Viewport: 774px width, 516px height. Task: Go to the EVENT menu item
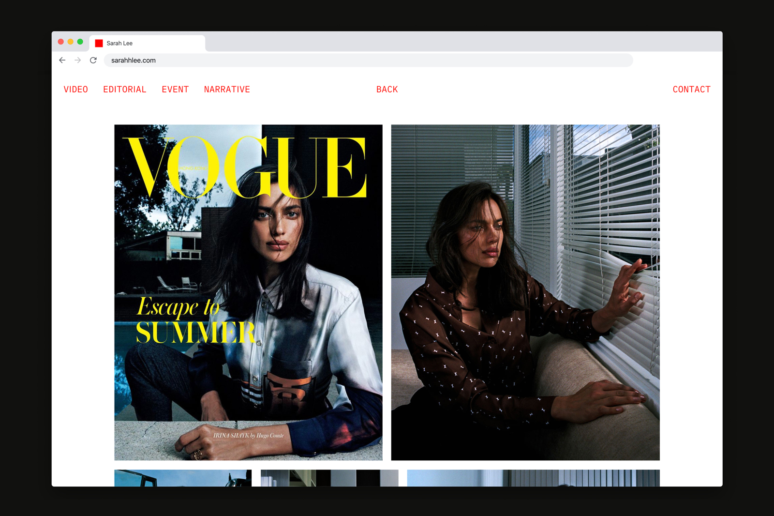click(175, 90)
